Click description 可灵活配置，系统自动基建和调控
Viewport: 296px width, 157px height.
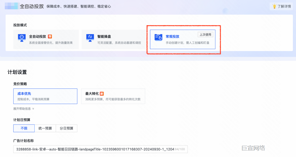tap(119, 43)
